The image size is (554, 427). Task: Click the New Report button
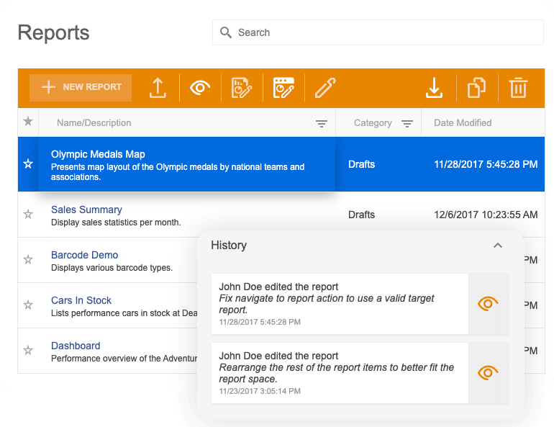[81, 87]
